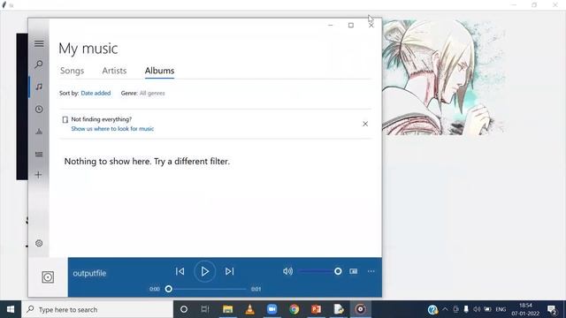Image resolution: width=566 pixels, height=318 pixels.
Task: Select the Albums tab
Action: [159, 71]
